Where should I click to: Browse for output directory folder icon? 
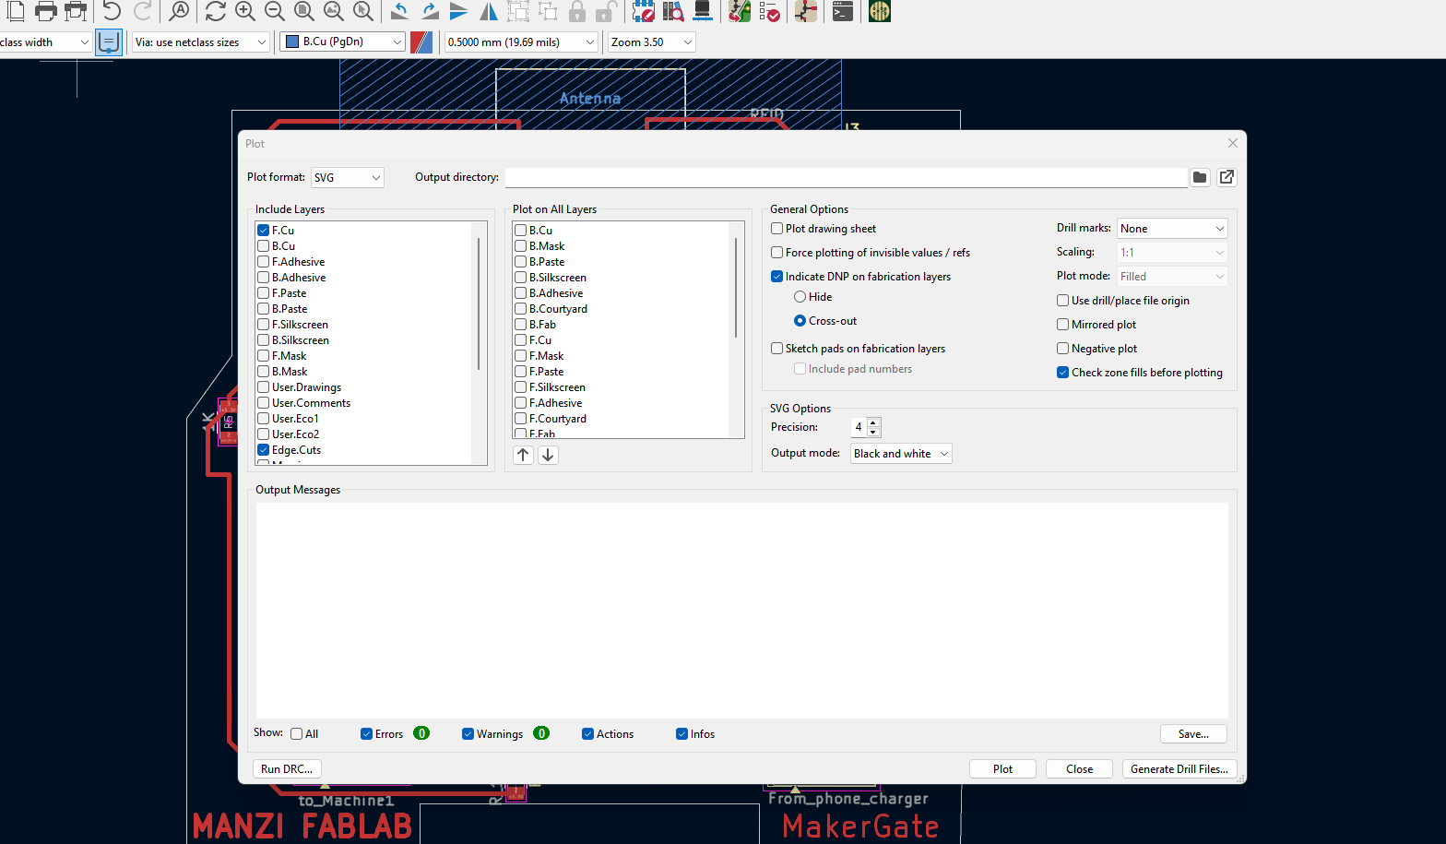click(1200, 177)
